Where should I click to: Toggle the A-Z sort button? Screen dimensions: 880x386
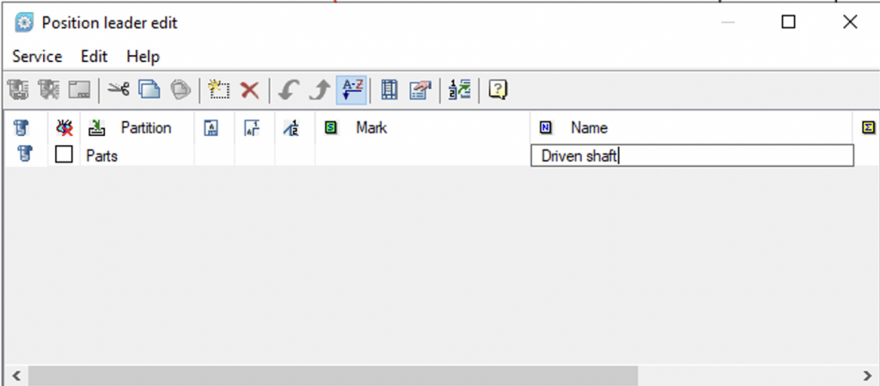coord(351,89)
